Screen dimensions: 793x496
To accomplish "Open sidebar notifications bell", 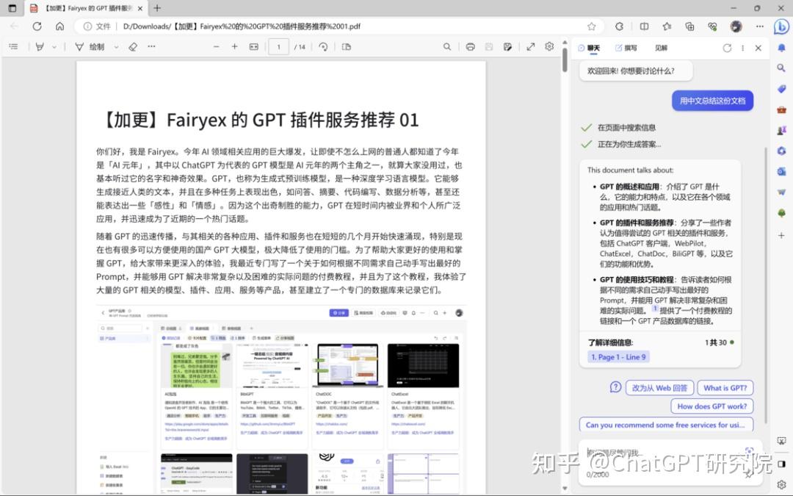I will (781, 48).
